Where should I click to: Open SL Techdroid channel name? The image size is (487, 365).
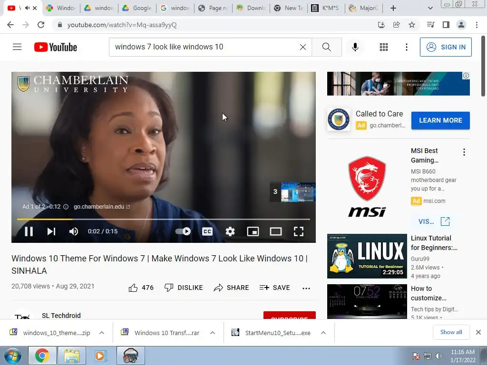61,316
